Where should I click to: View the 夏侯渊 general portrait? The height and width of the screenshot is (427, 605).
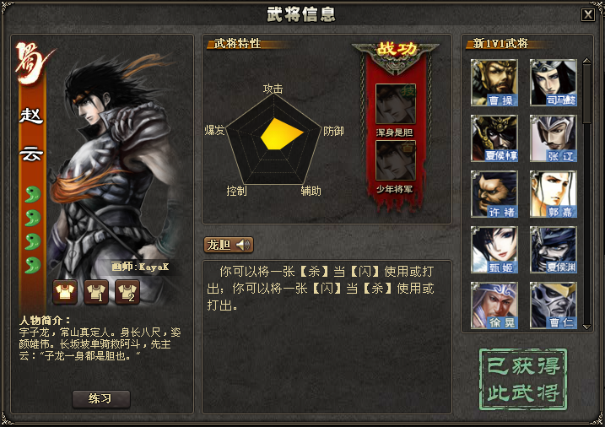click(554, 250)
